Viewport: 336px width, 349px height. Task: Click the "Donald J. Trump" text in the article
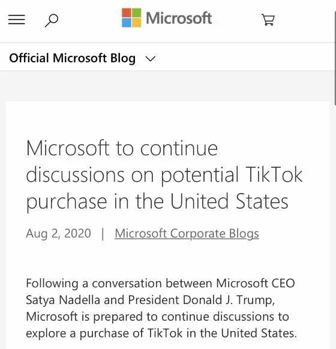(x=229, y=300)
